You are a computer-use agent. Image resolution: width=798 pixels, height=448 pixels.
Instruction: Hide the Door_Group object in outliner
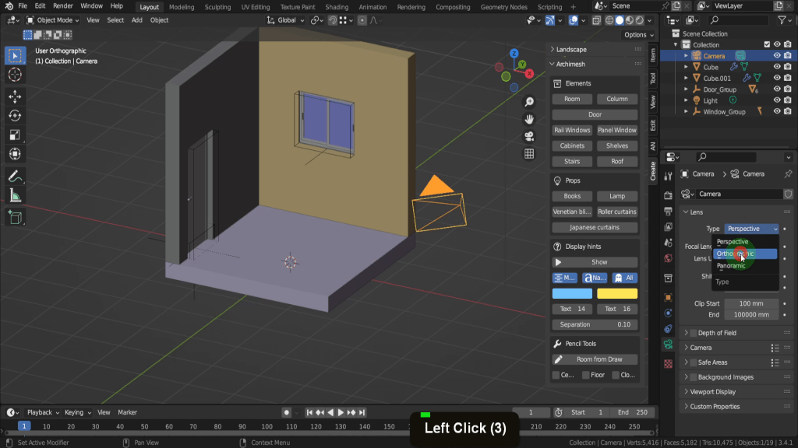click(x=777, y=89)
